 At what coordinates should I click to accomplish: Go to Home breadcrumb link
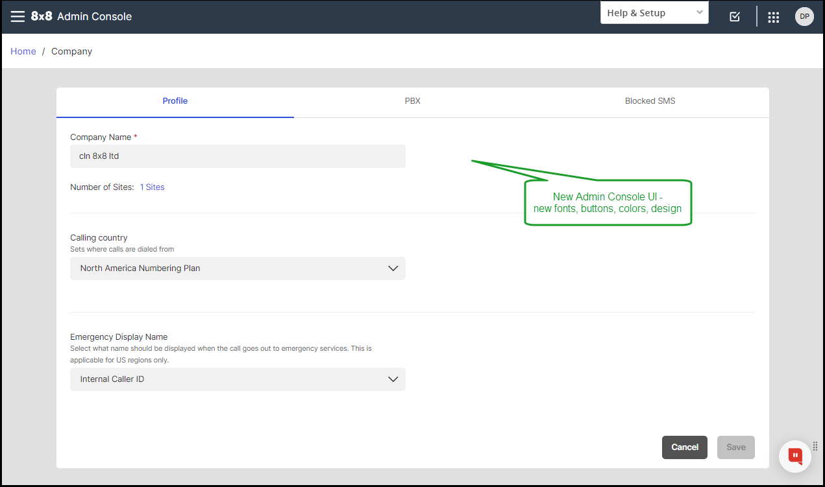(x=23, y=51)
